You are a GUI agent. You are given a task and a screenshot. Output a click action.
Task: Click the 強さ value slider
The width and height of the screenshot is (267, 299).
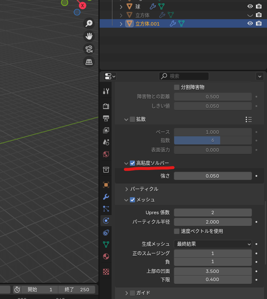point(212,176)
